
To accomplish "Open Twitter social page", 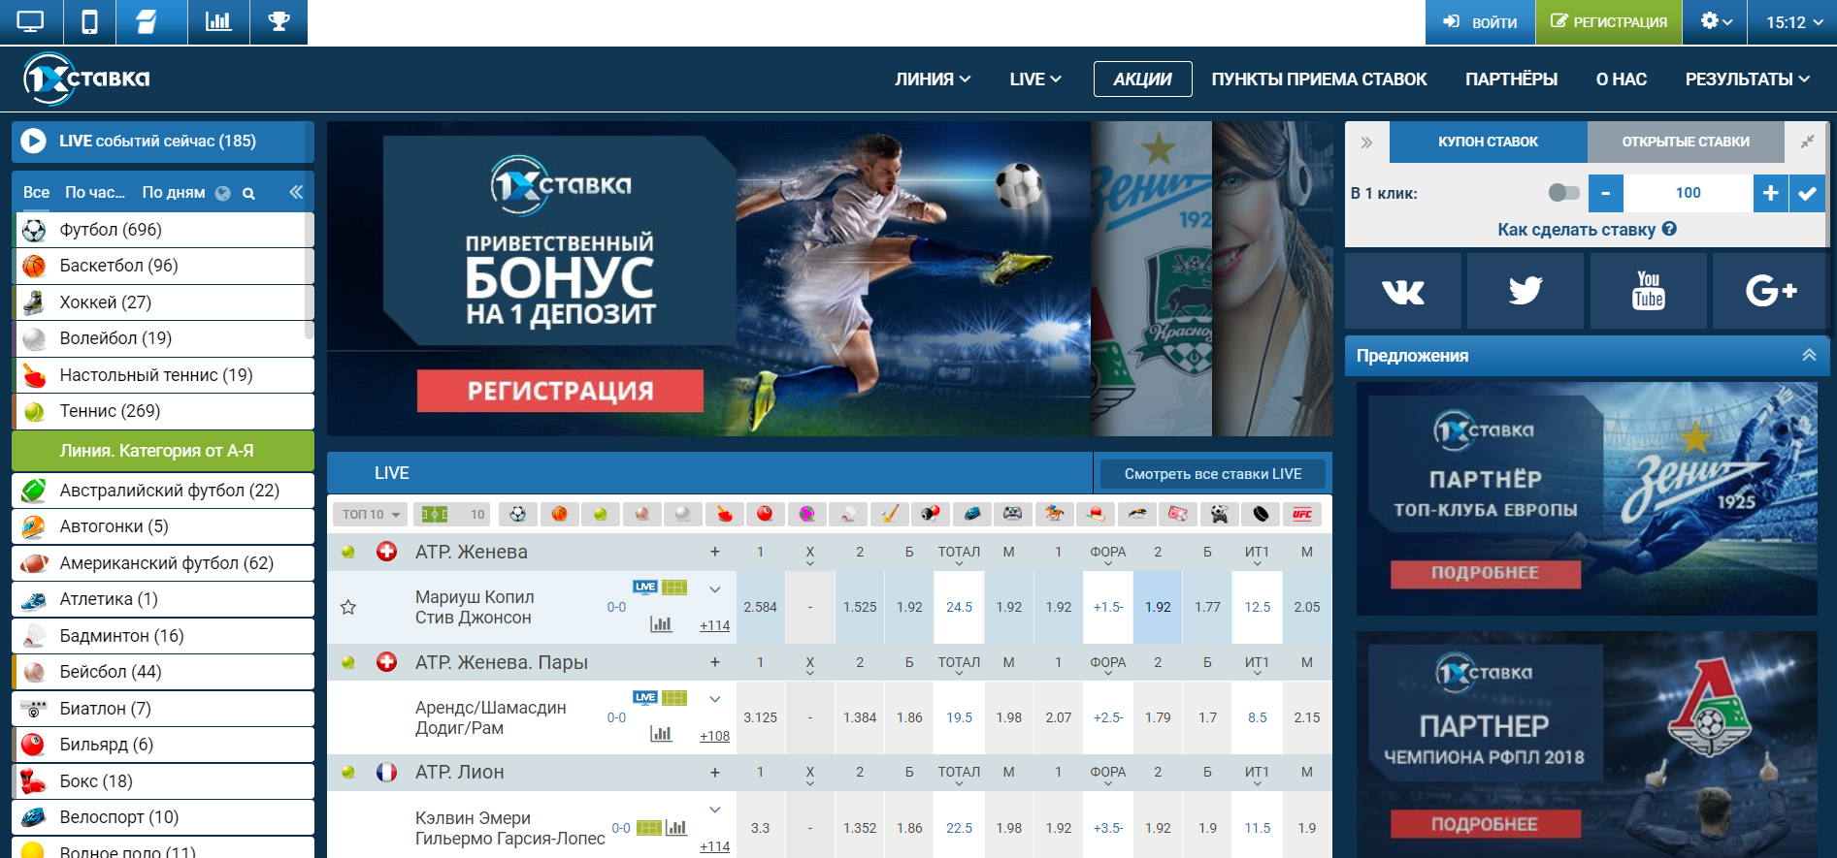I will (1525, 291).
